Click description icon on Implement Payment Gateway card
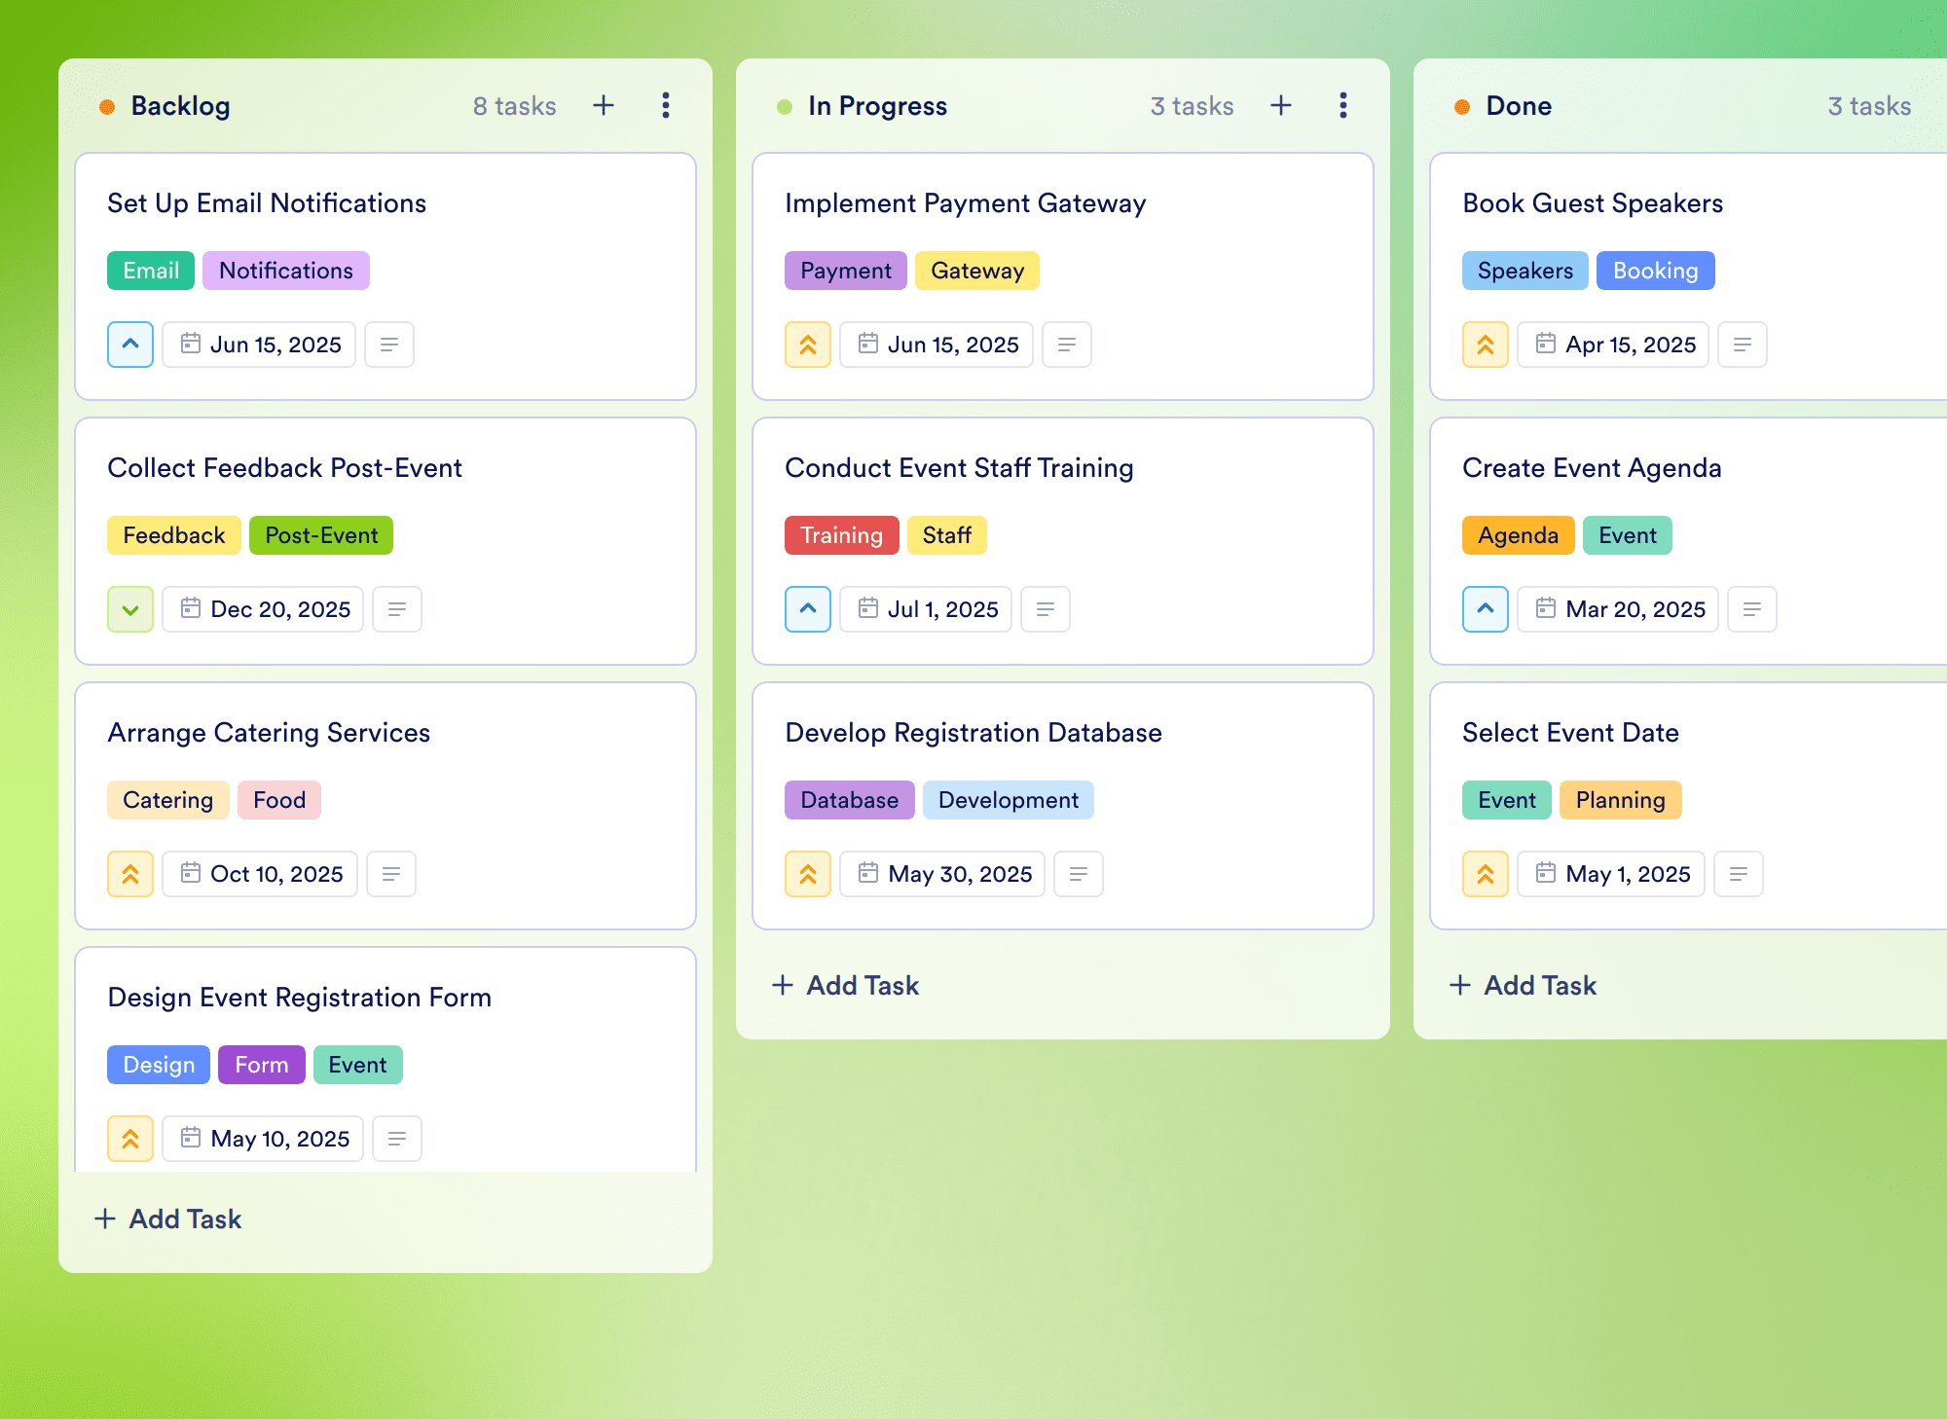This screenshot has width=1947, height=1419. point(1067,345)
